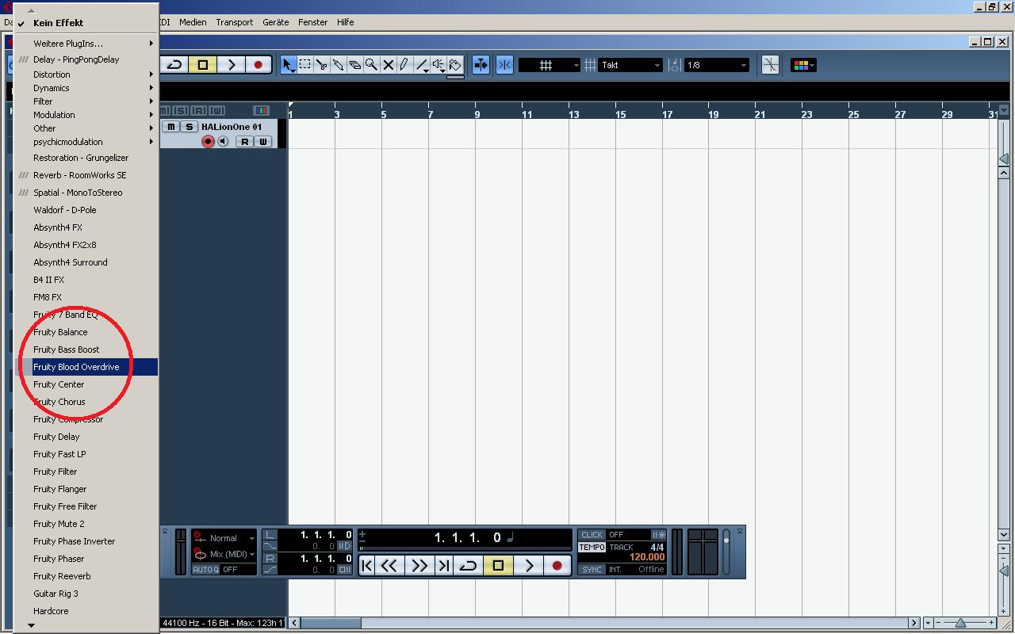Select the Play speaker tool

click(x=439, y=65)
